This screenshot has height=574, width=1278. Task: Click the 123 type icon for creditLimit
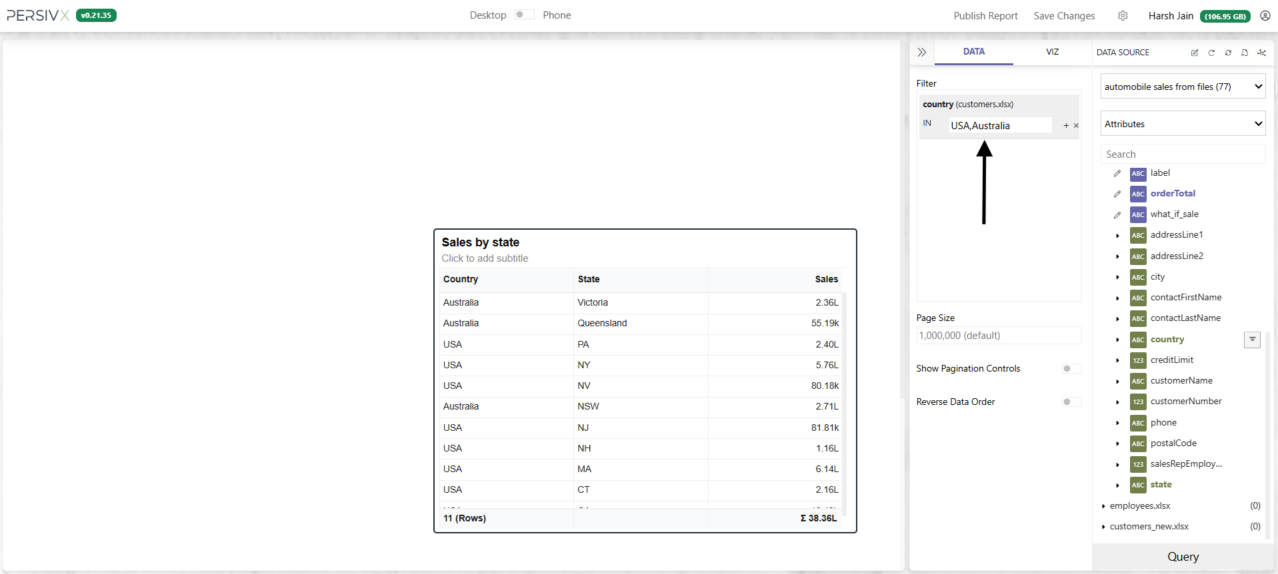[x=1138, y=360]
